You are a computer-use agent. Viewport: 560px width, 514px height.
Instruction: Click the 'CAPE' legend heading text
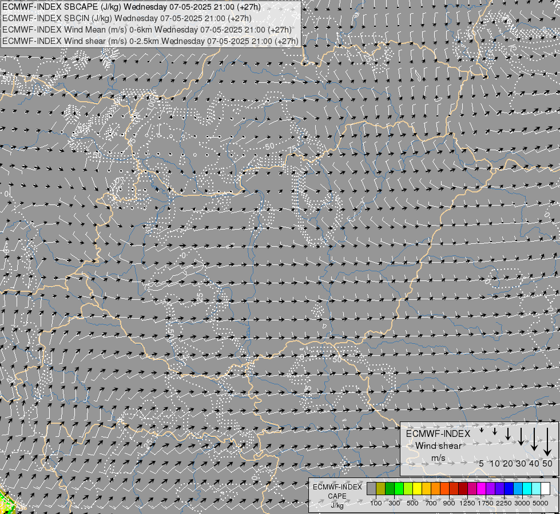pyautogui.click(x=337, y=496)
